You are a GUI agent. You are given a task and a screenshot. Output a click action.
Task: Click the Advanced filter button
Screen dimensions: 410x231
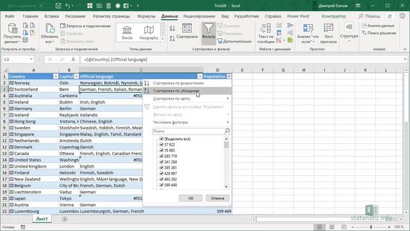click(234, 41)
